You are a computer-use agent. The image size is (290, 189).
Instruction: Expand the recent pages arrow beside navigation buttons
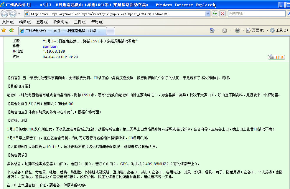19,14
